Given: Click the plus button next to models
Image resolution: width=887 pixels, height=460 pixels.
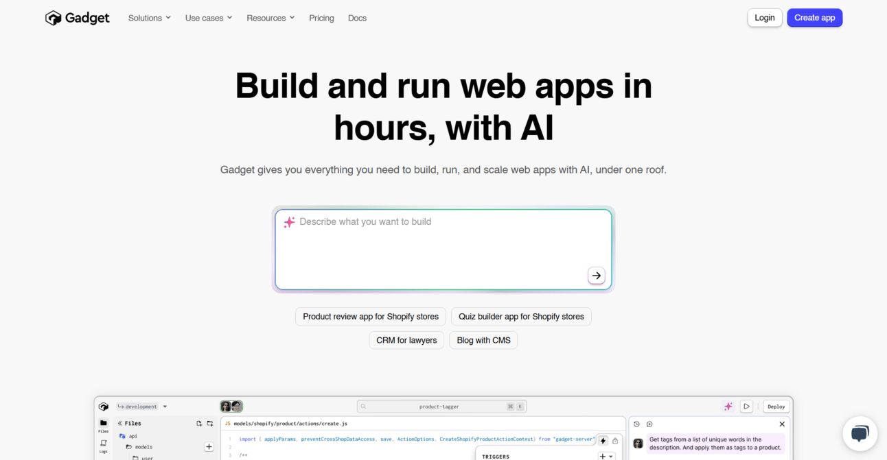Looking at the screenshot, I should click(209, 447).
